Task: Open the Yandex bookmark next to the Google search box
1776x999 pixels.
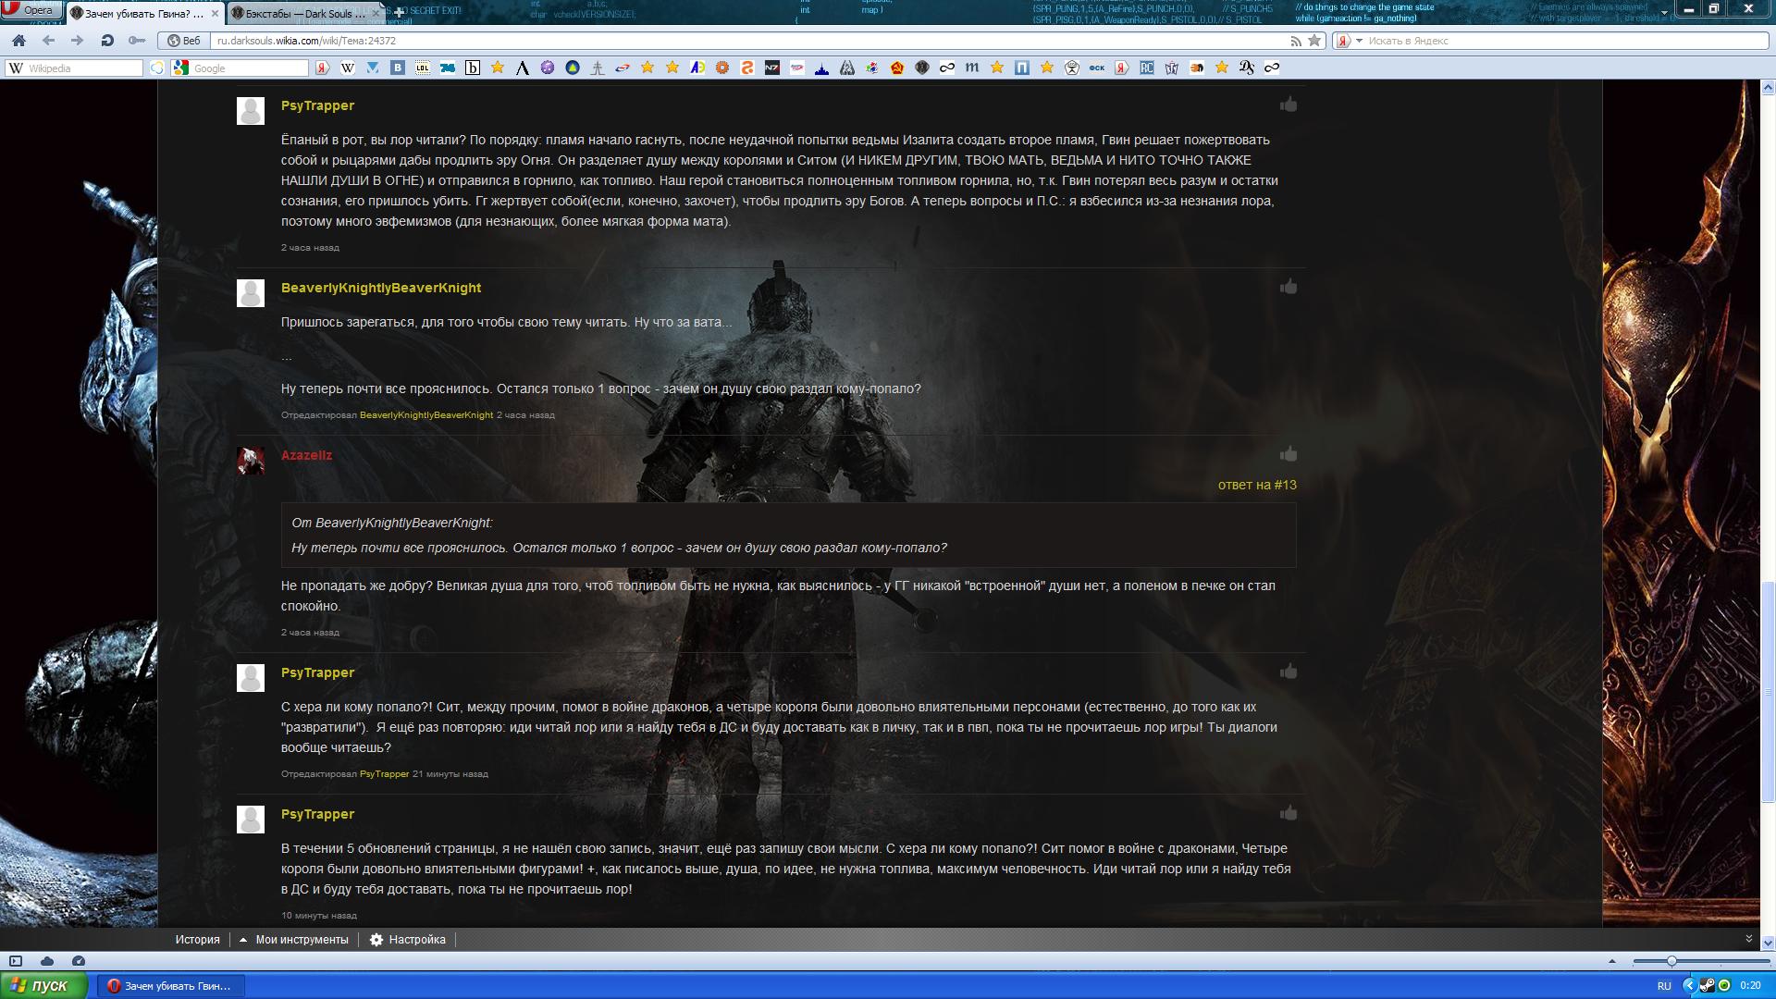Action: [323, 68]
